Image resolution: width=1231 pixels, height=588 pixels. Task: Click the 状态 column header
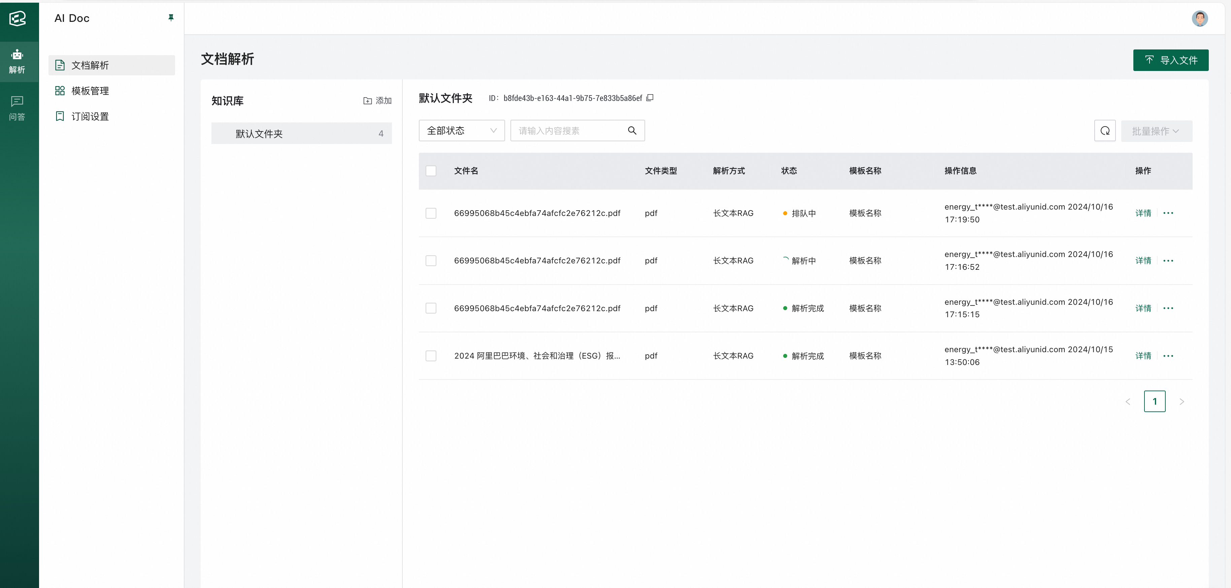[x=789, y=171]
